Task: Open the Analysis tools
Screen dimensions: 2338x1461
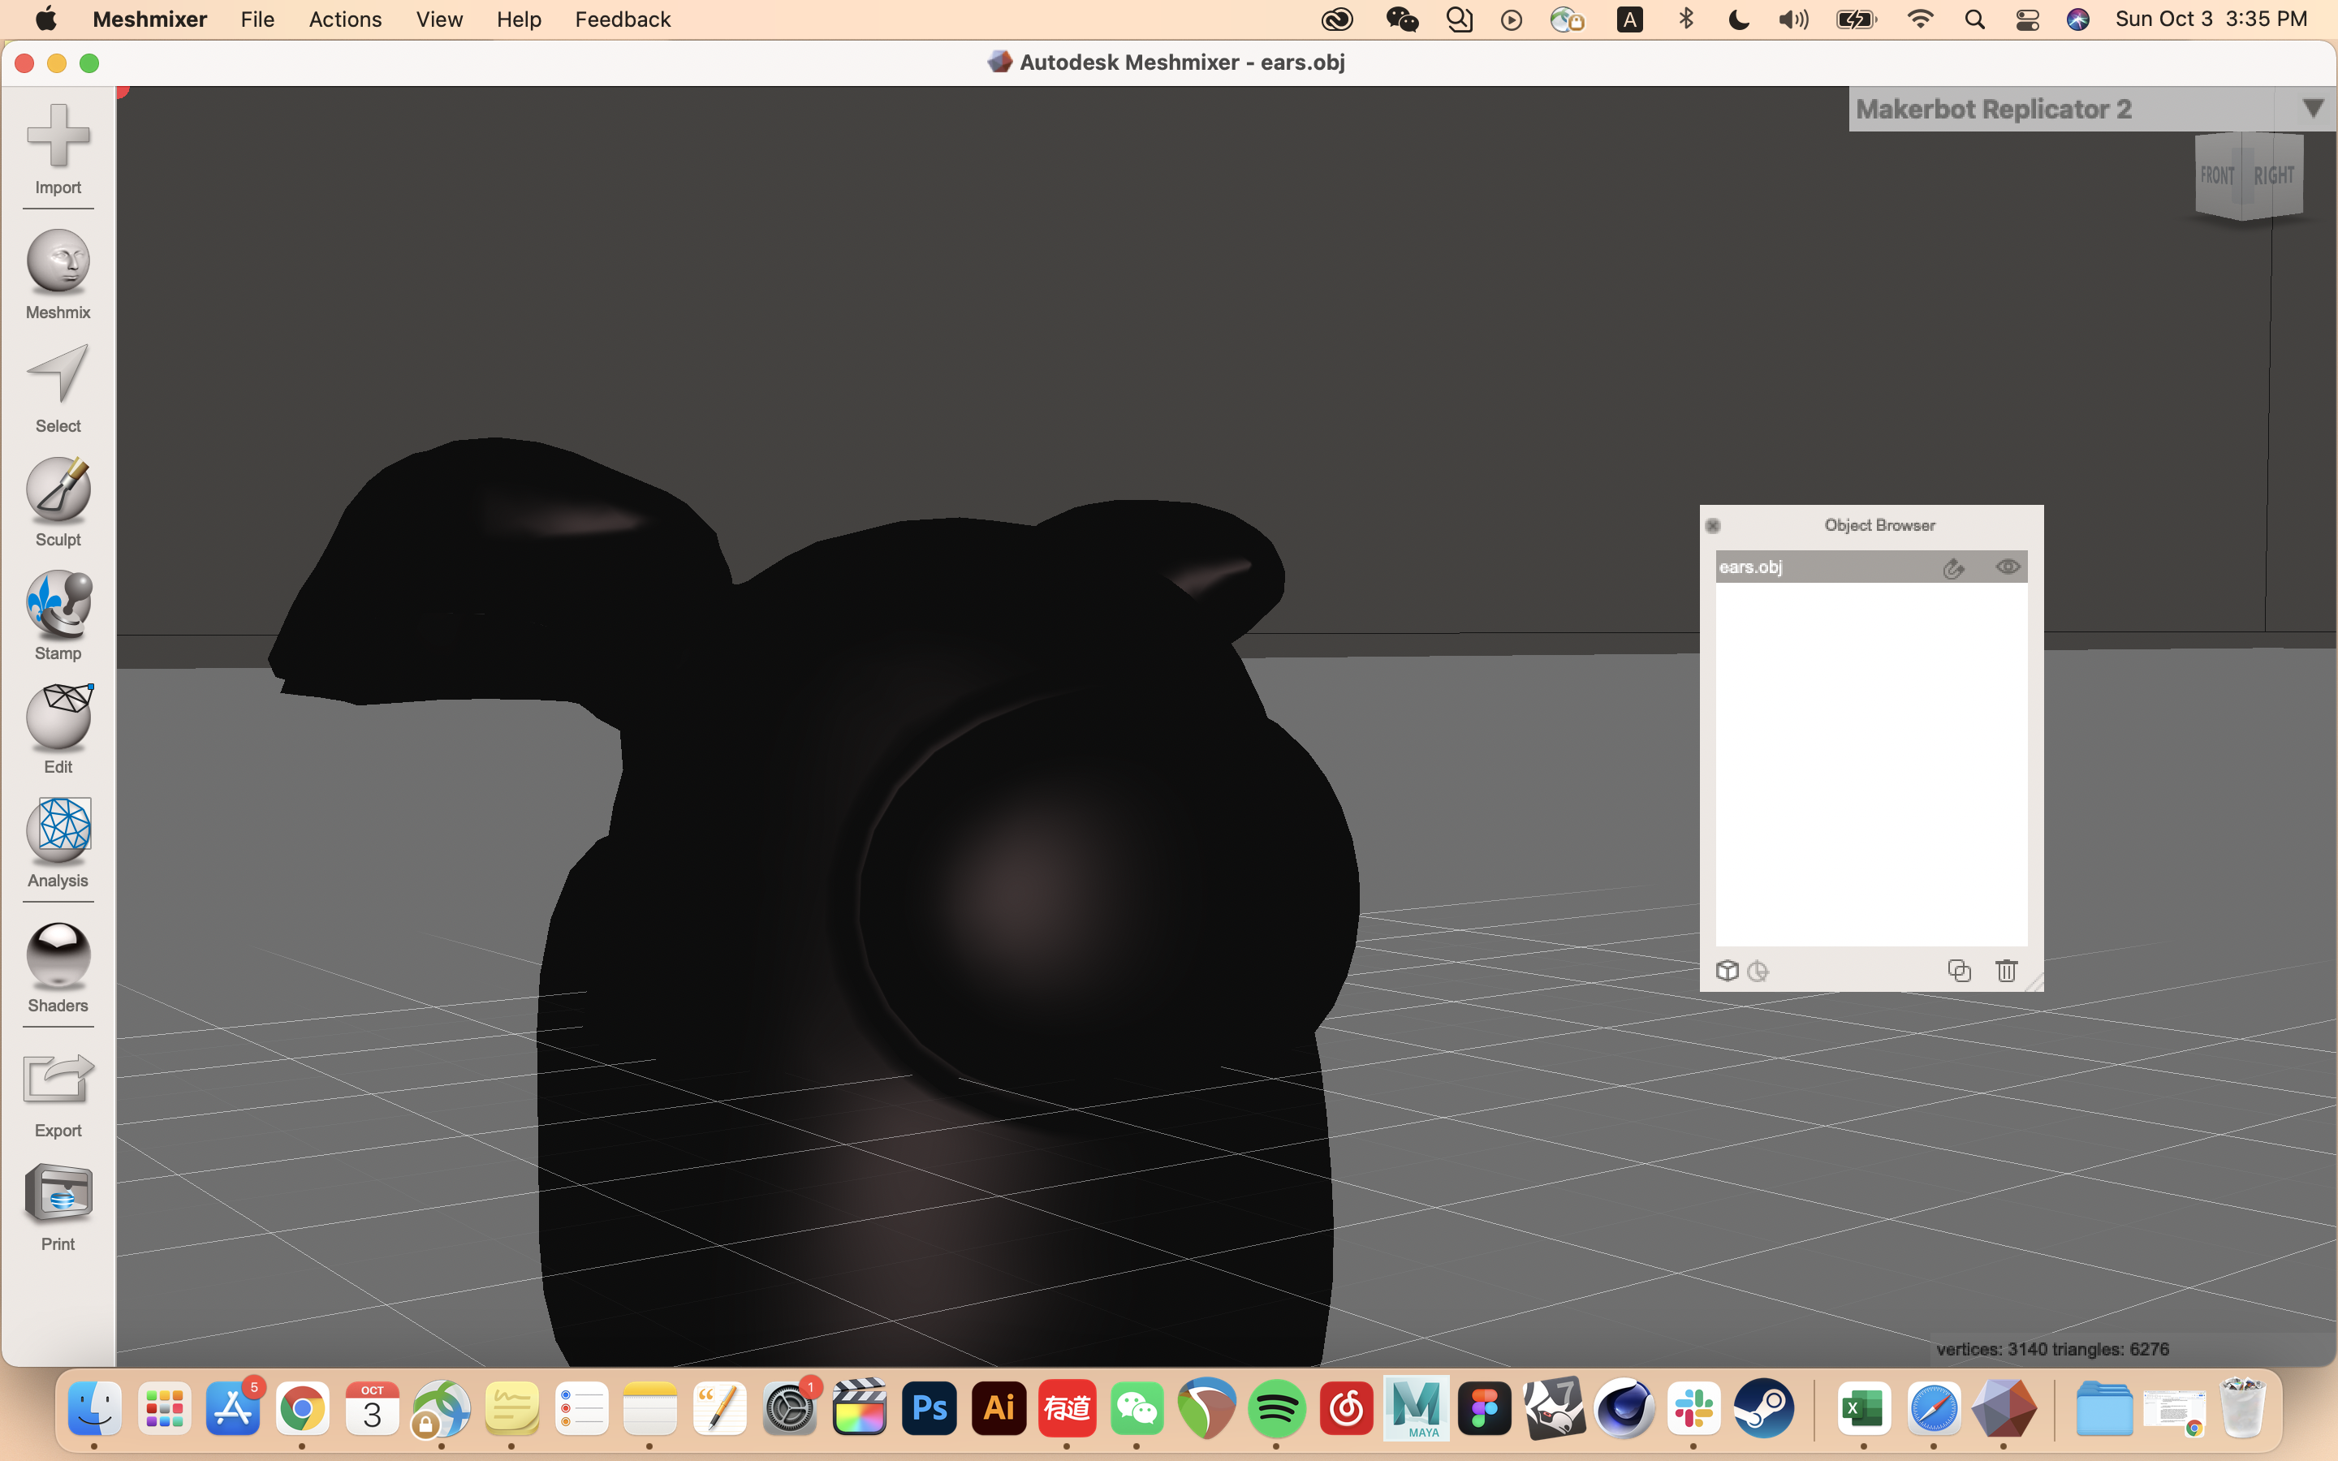Action: point(58,840)
